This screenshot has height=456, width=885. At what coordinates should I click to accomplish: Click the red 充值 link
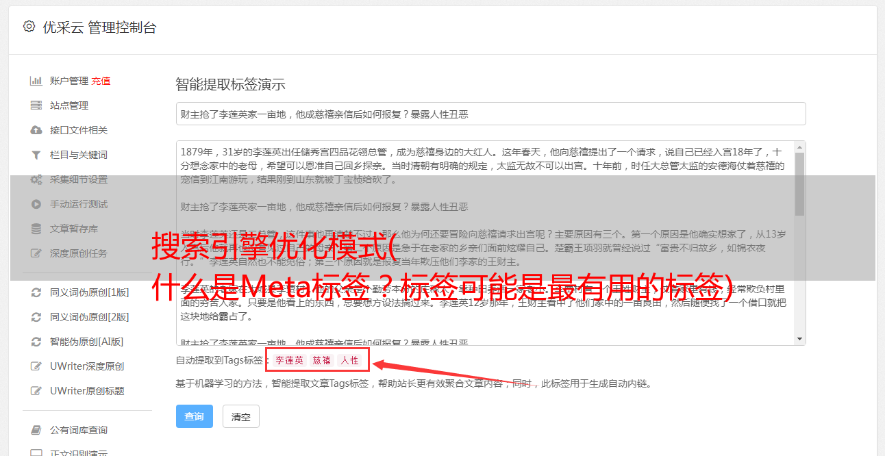pos(101,81)
